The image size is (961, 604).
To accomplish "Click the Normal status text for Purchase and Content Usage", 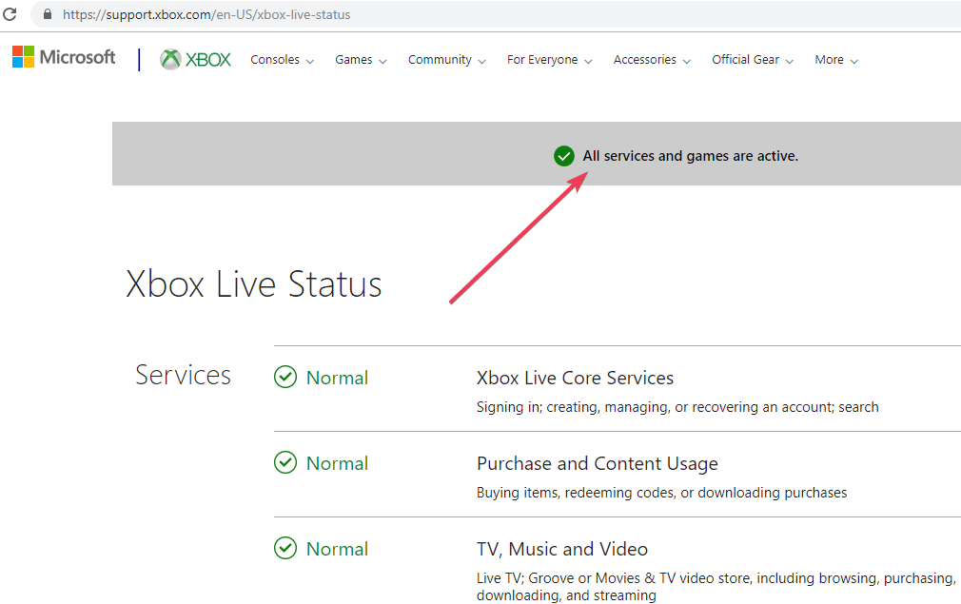I will point(337,464).
